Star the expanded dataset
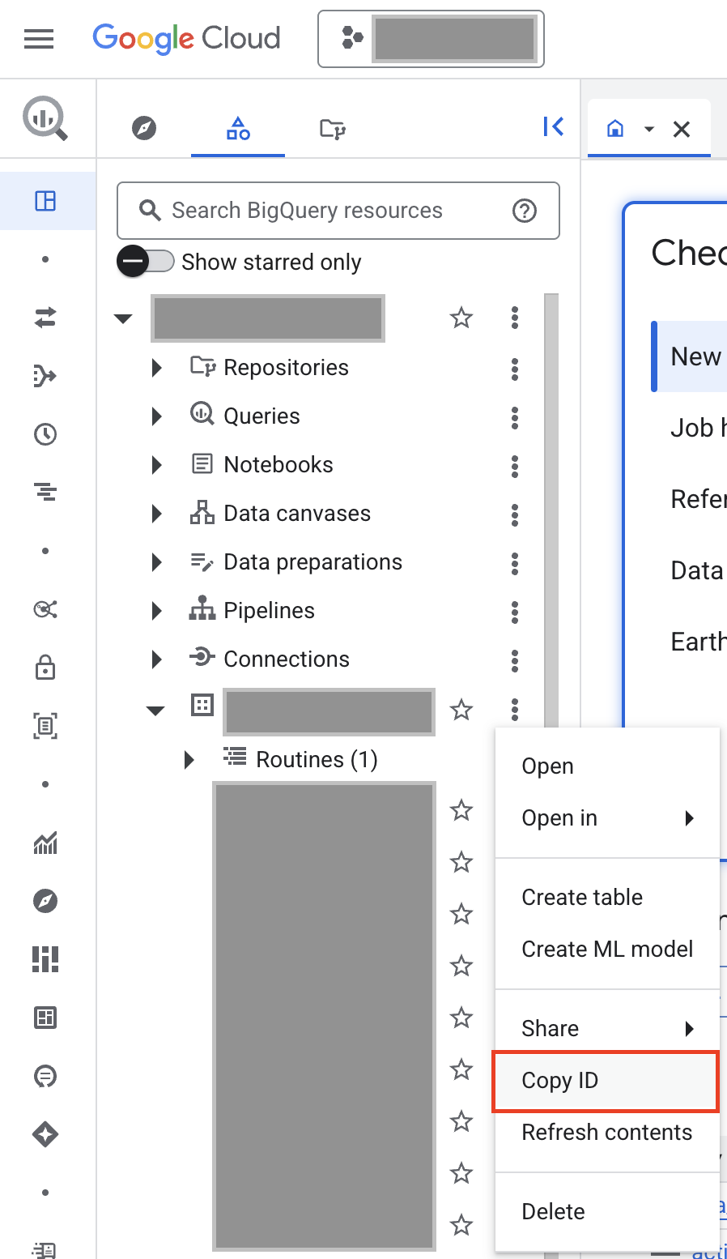 coord(461,710)
